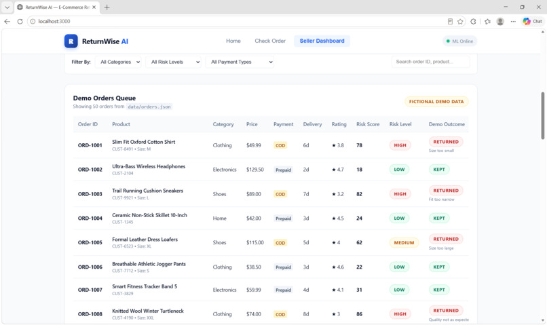Select order ORD-1006
Viewport: 547px width, 325px height.
90,267
